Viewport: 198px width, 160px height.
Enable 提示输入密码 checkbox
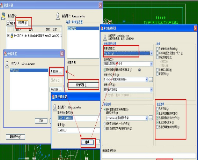click(x=157, y=70)
